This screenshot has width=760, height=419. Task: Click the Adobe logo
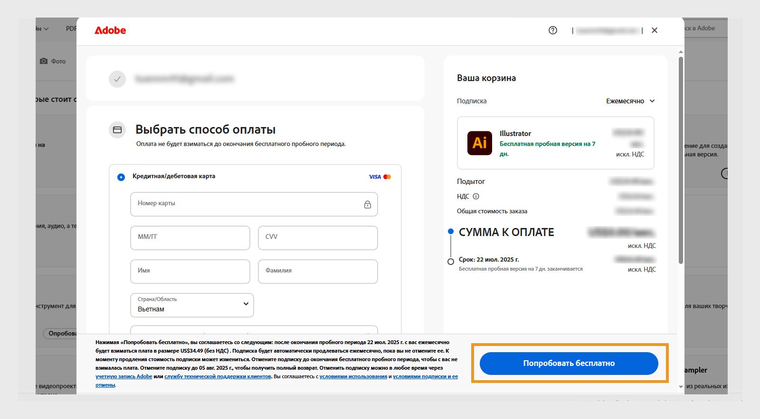pyautogui.click(x=110, y=30)
